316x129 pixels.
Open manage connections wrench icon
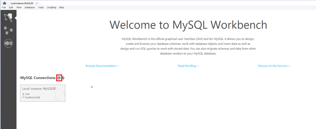(63, 78)
